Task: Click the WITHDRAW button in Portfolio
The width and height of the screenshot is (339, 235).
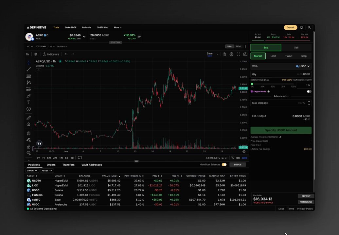Action: [x=306, y=202]
